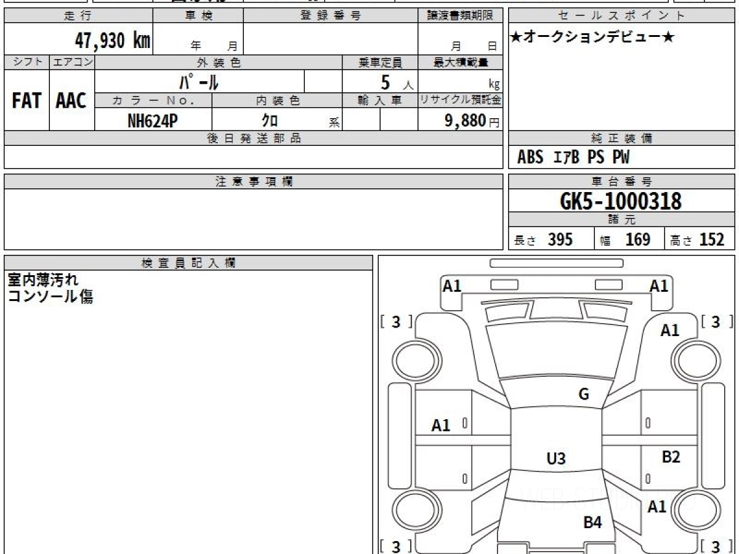Select the 車台番号 header

(x=621, y=182)
